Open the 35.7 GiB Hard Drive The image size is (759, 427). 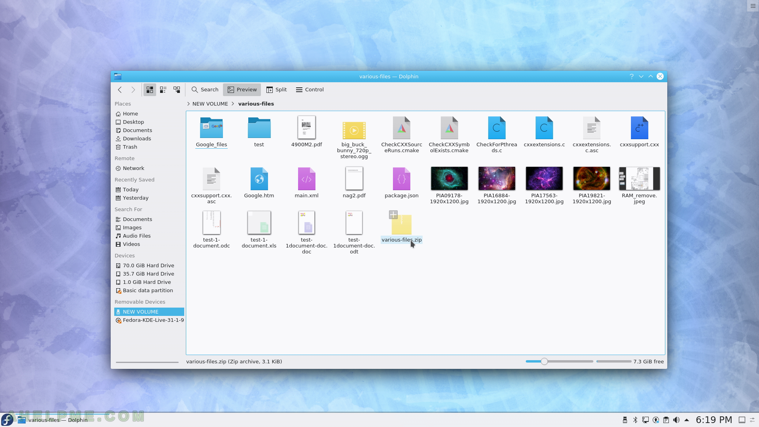coord(149,274)
